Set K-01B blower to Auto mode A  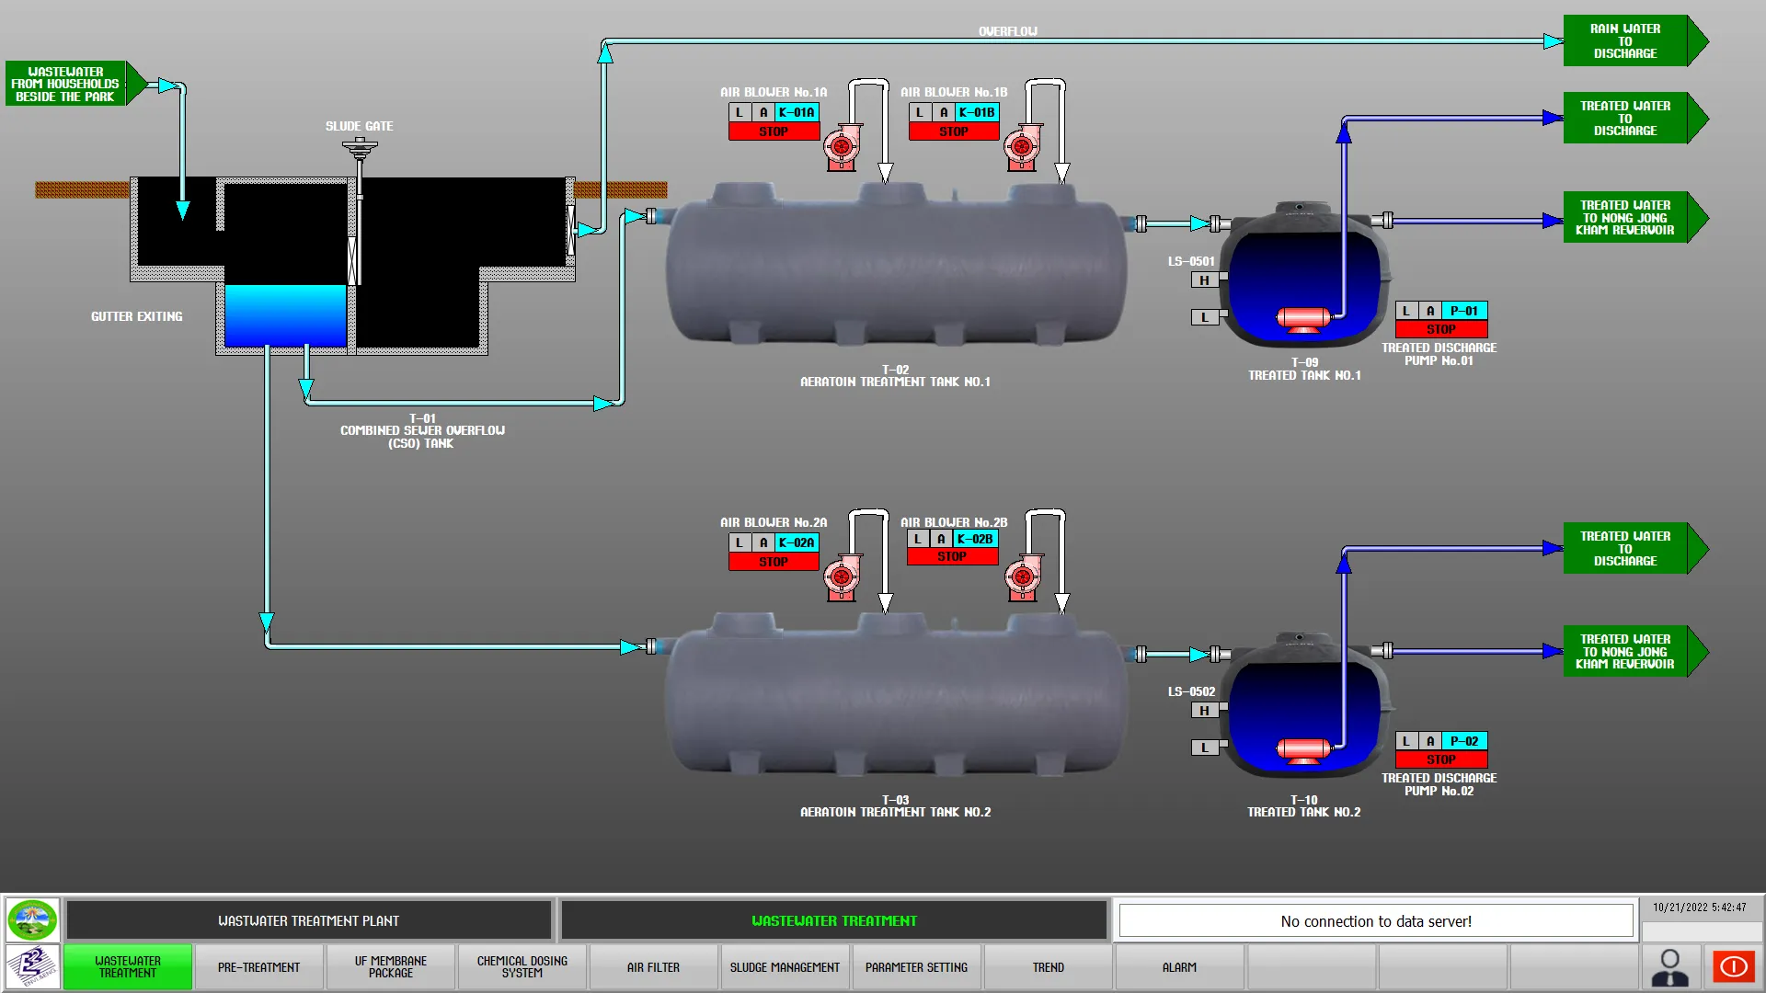[x=944, y=112]
